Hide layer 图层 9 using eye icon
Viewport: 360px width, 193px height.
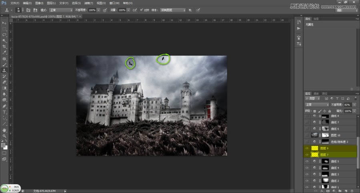tap(307, 148)
